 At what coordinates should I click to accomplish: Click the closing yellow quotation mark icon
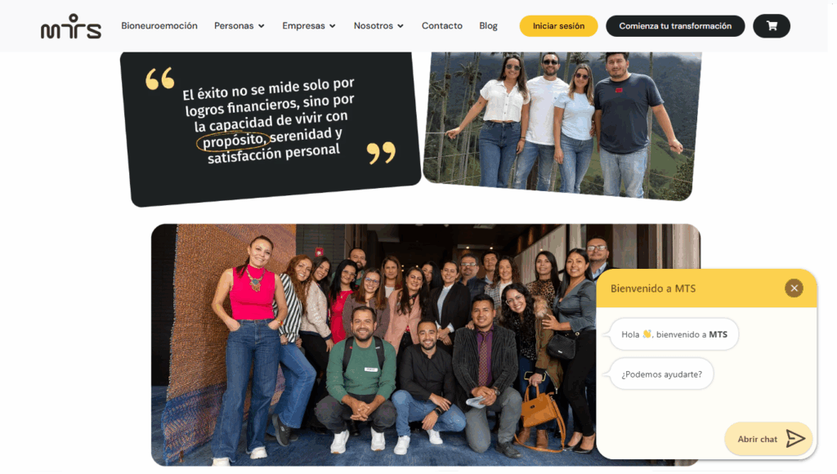click(x=381, y=153)
